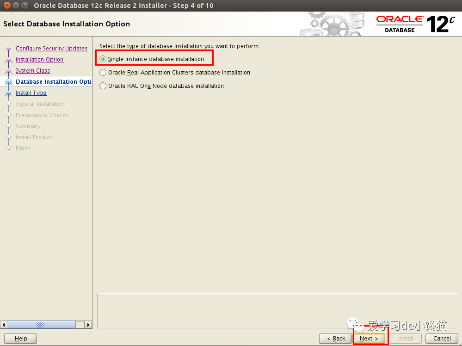Close the installer window
This screenshot has width=462, height=346.
tap(7, 5)
